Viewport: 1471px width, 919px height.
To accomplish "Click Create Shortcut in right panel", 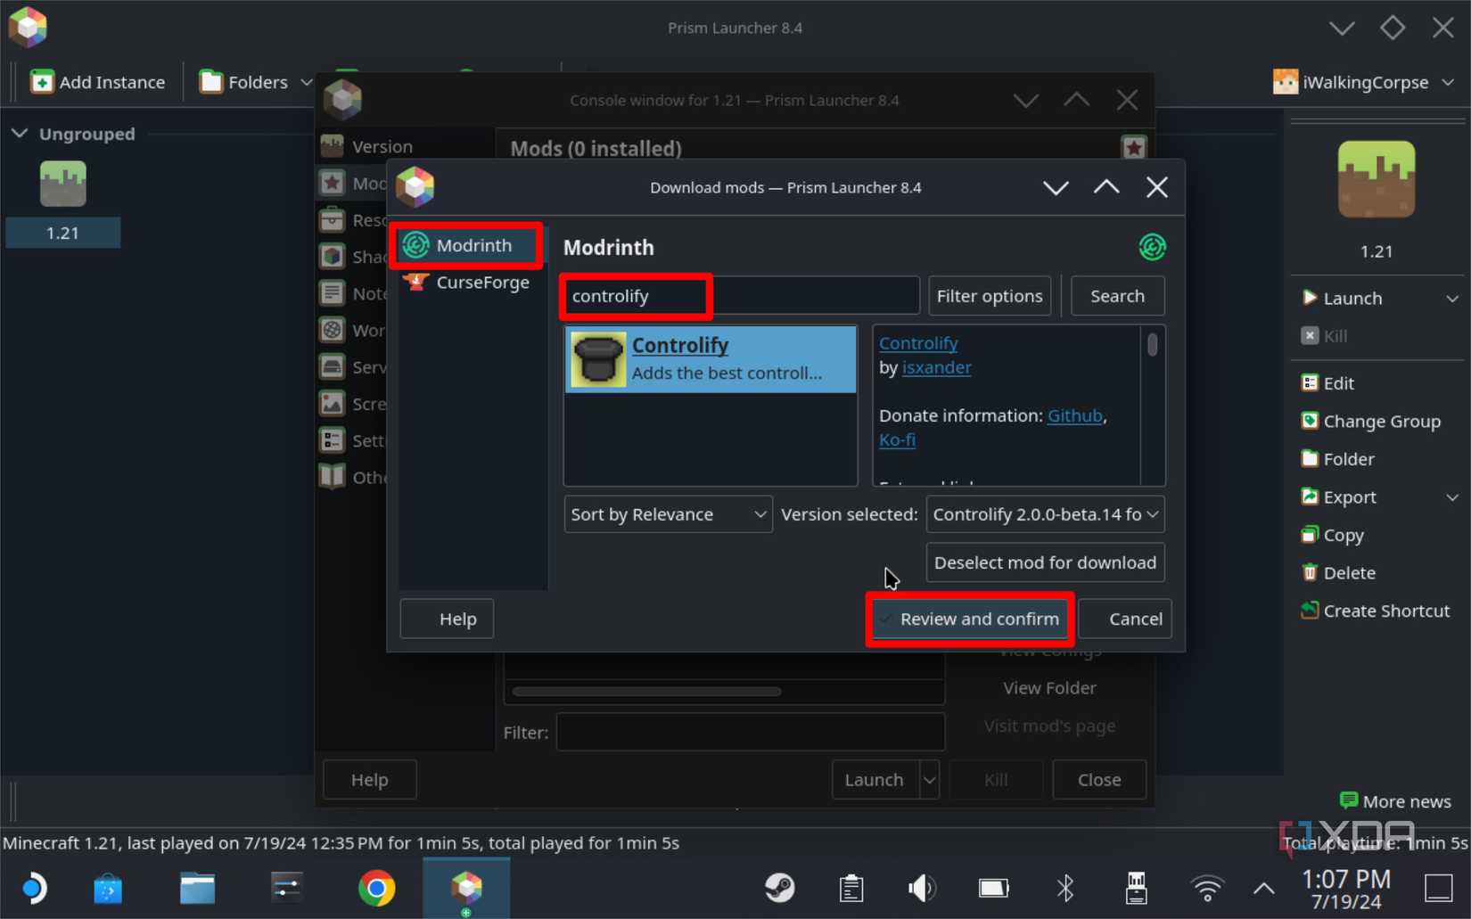I will (x=1375, y=611).
